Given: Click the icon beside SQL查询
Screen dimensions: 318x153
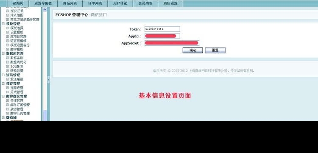Looking at the screenshot, I should [x=8, y=67].
